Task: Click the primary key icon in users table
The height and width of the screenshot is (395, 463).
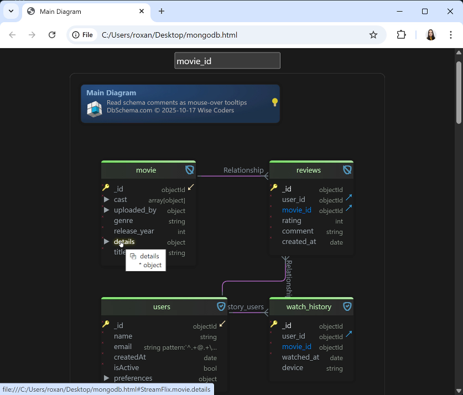Action: (106, 324)
